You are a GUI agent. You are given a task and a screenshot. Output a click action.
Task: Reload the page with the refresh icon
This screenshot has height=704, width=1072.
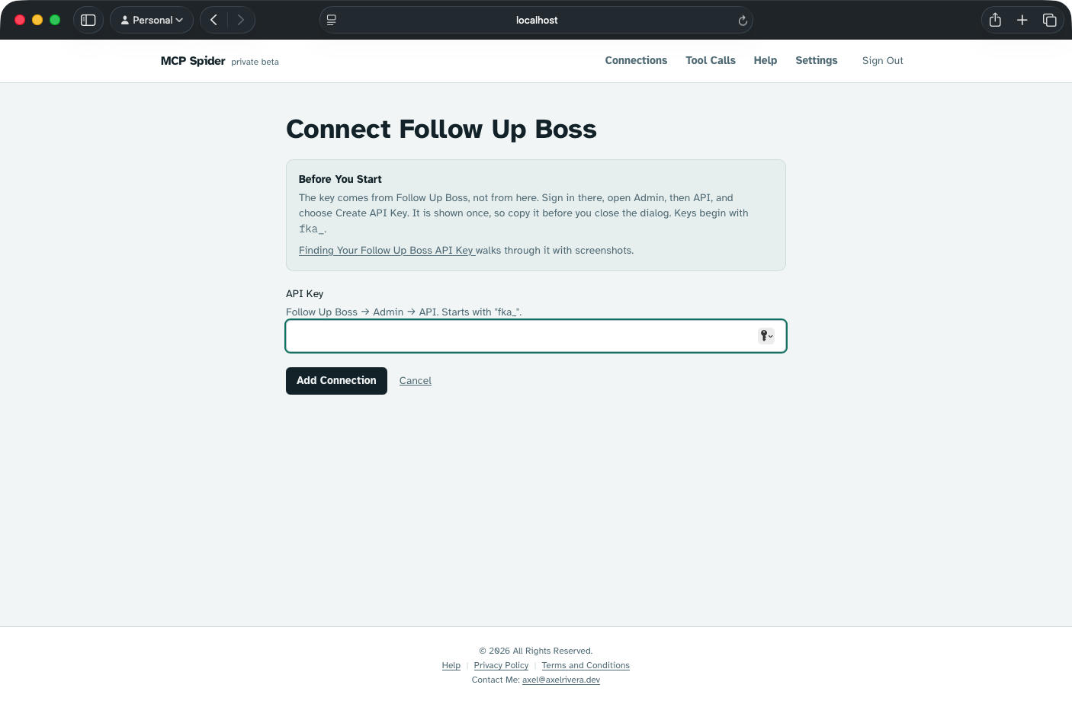click(743, 21)
